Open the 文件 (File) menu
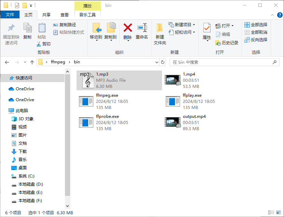The image size is (284, 217). [10, 15]
